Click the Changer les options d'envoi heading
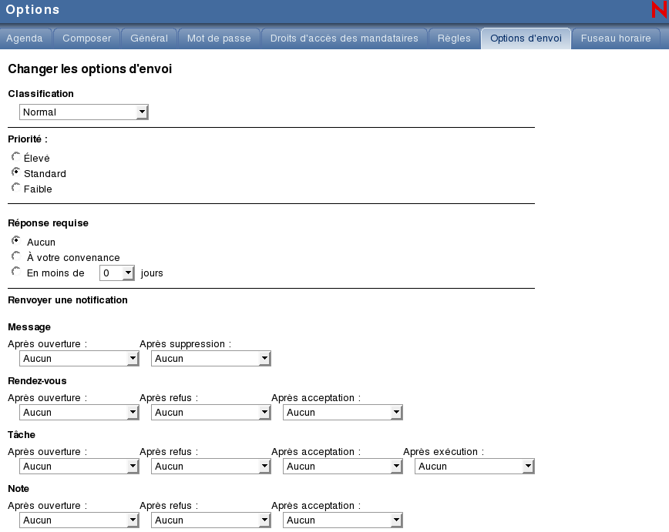The width and height of the screenshot is (669, 532). [90, 69]
